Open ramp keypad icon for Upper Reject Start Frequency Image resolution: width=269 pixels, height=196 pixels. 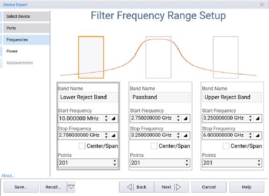[x=257, y=119]
